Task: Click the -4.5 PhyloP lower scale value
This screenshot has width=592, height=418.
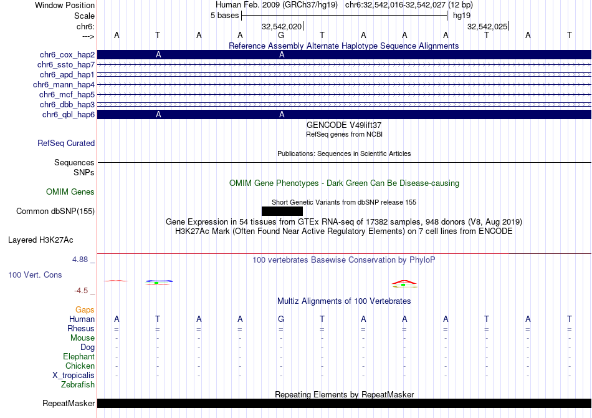Action: point(81,291)
